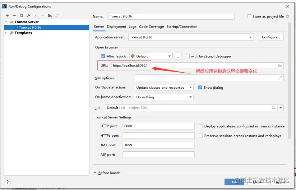Move configuration up arrow icon
296x190 pixels.
pos(36,16)
